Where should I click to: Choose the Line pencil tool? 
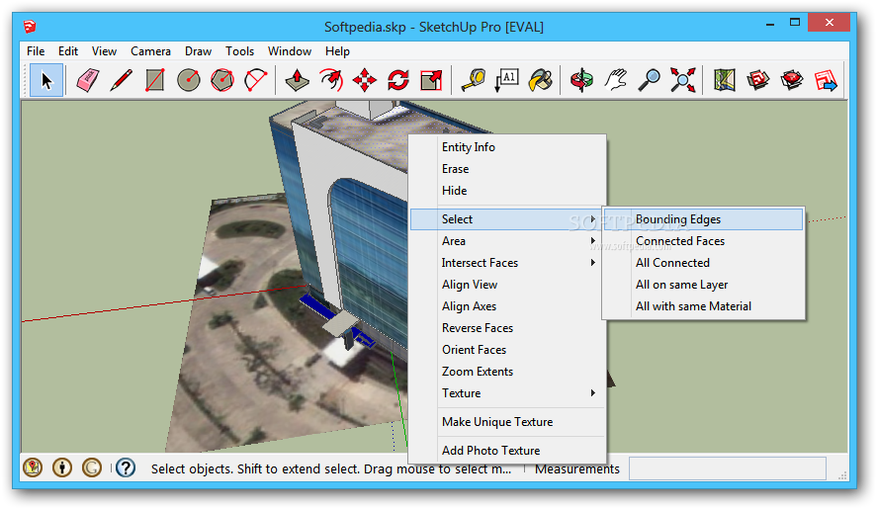click(x=121, y=80)
